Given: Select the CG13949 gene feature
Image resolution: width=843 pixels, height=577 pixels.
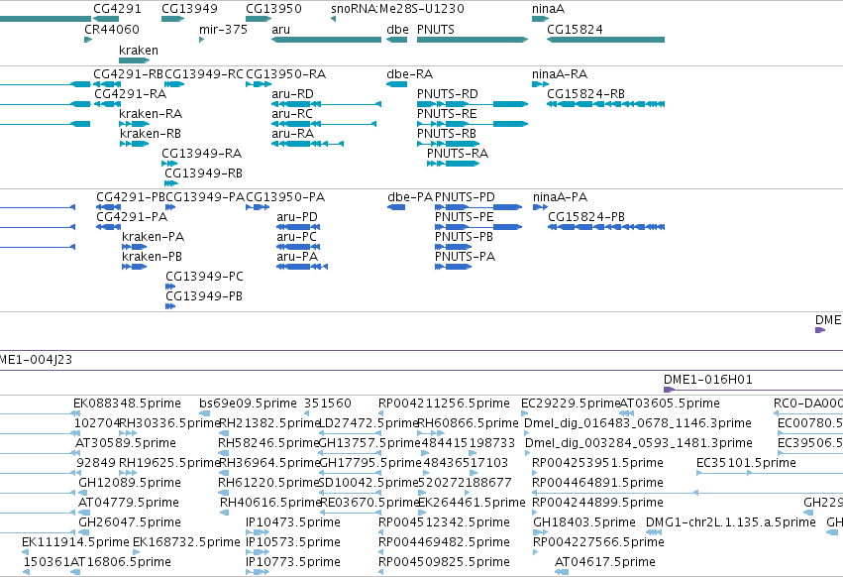Looking at the screenshot, I should coord(172,19).
